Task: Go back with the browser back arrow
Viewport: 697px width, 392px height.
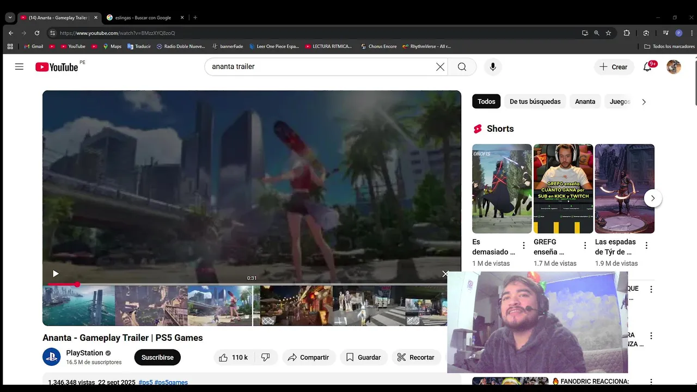Action: [x=11, y=33]
